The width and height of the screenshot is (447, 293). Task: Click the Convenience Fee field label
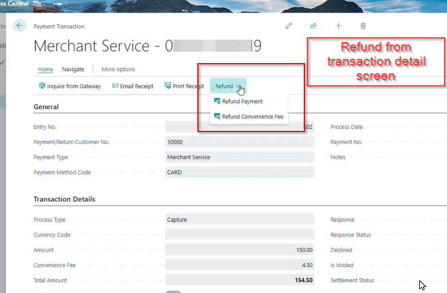click(x=55, y=265)
